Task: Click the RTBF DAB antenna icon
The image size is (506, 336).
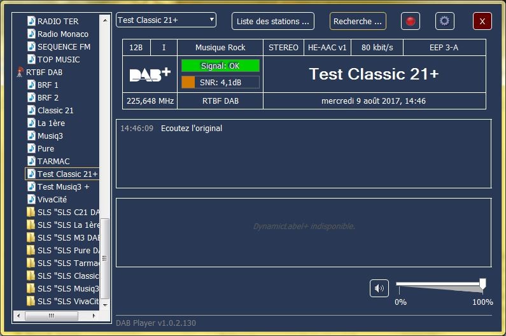Action: (x=20, y=72)
